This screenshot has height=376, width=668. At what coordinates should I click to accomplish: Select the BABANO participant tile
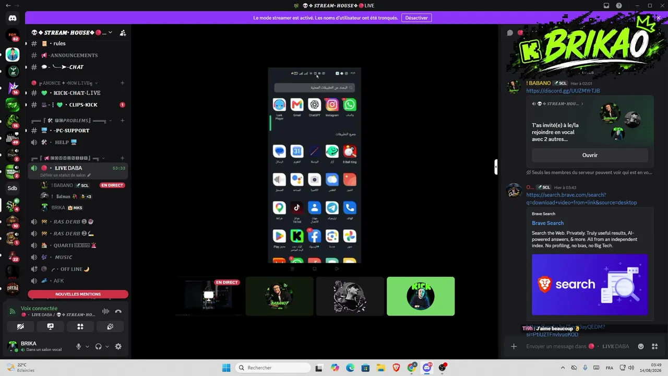pos(279,296)
